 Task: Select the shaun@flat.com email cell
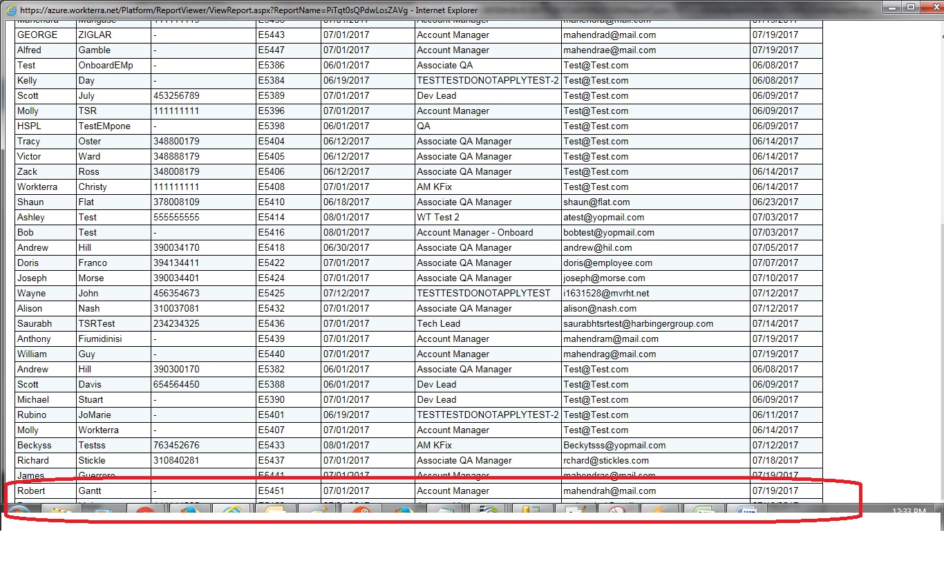click(x=596, y=202)
